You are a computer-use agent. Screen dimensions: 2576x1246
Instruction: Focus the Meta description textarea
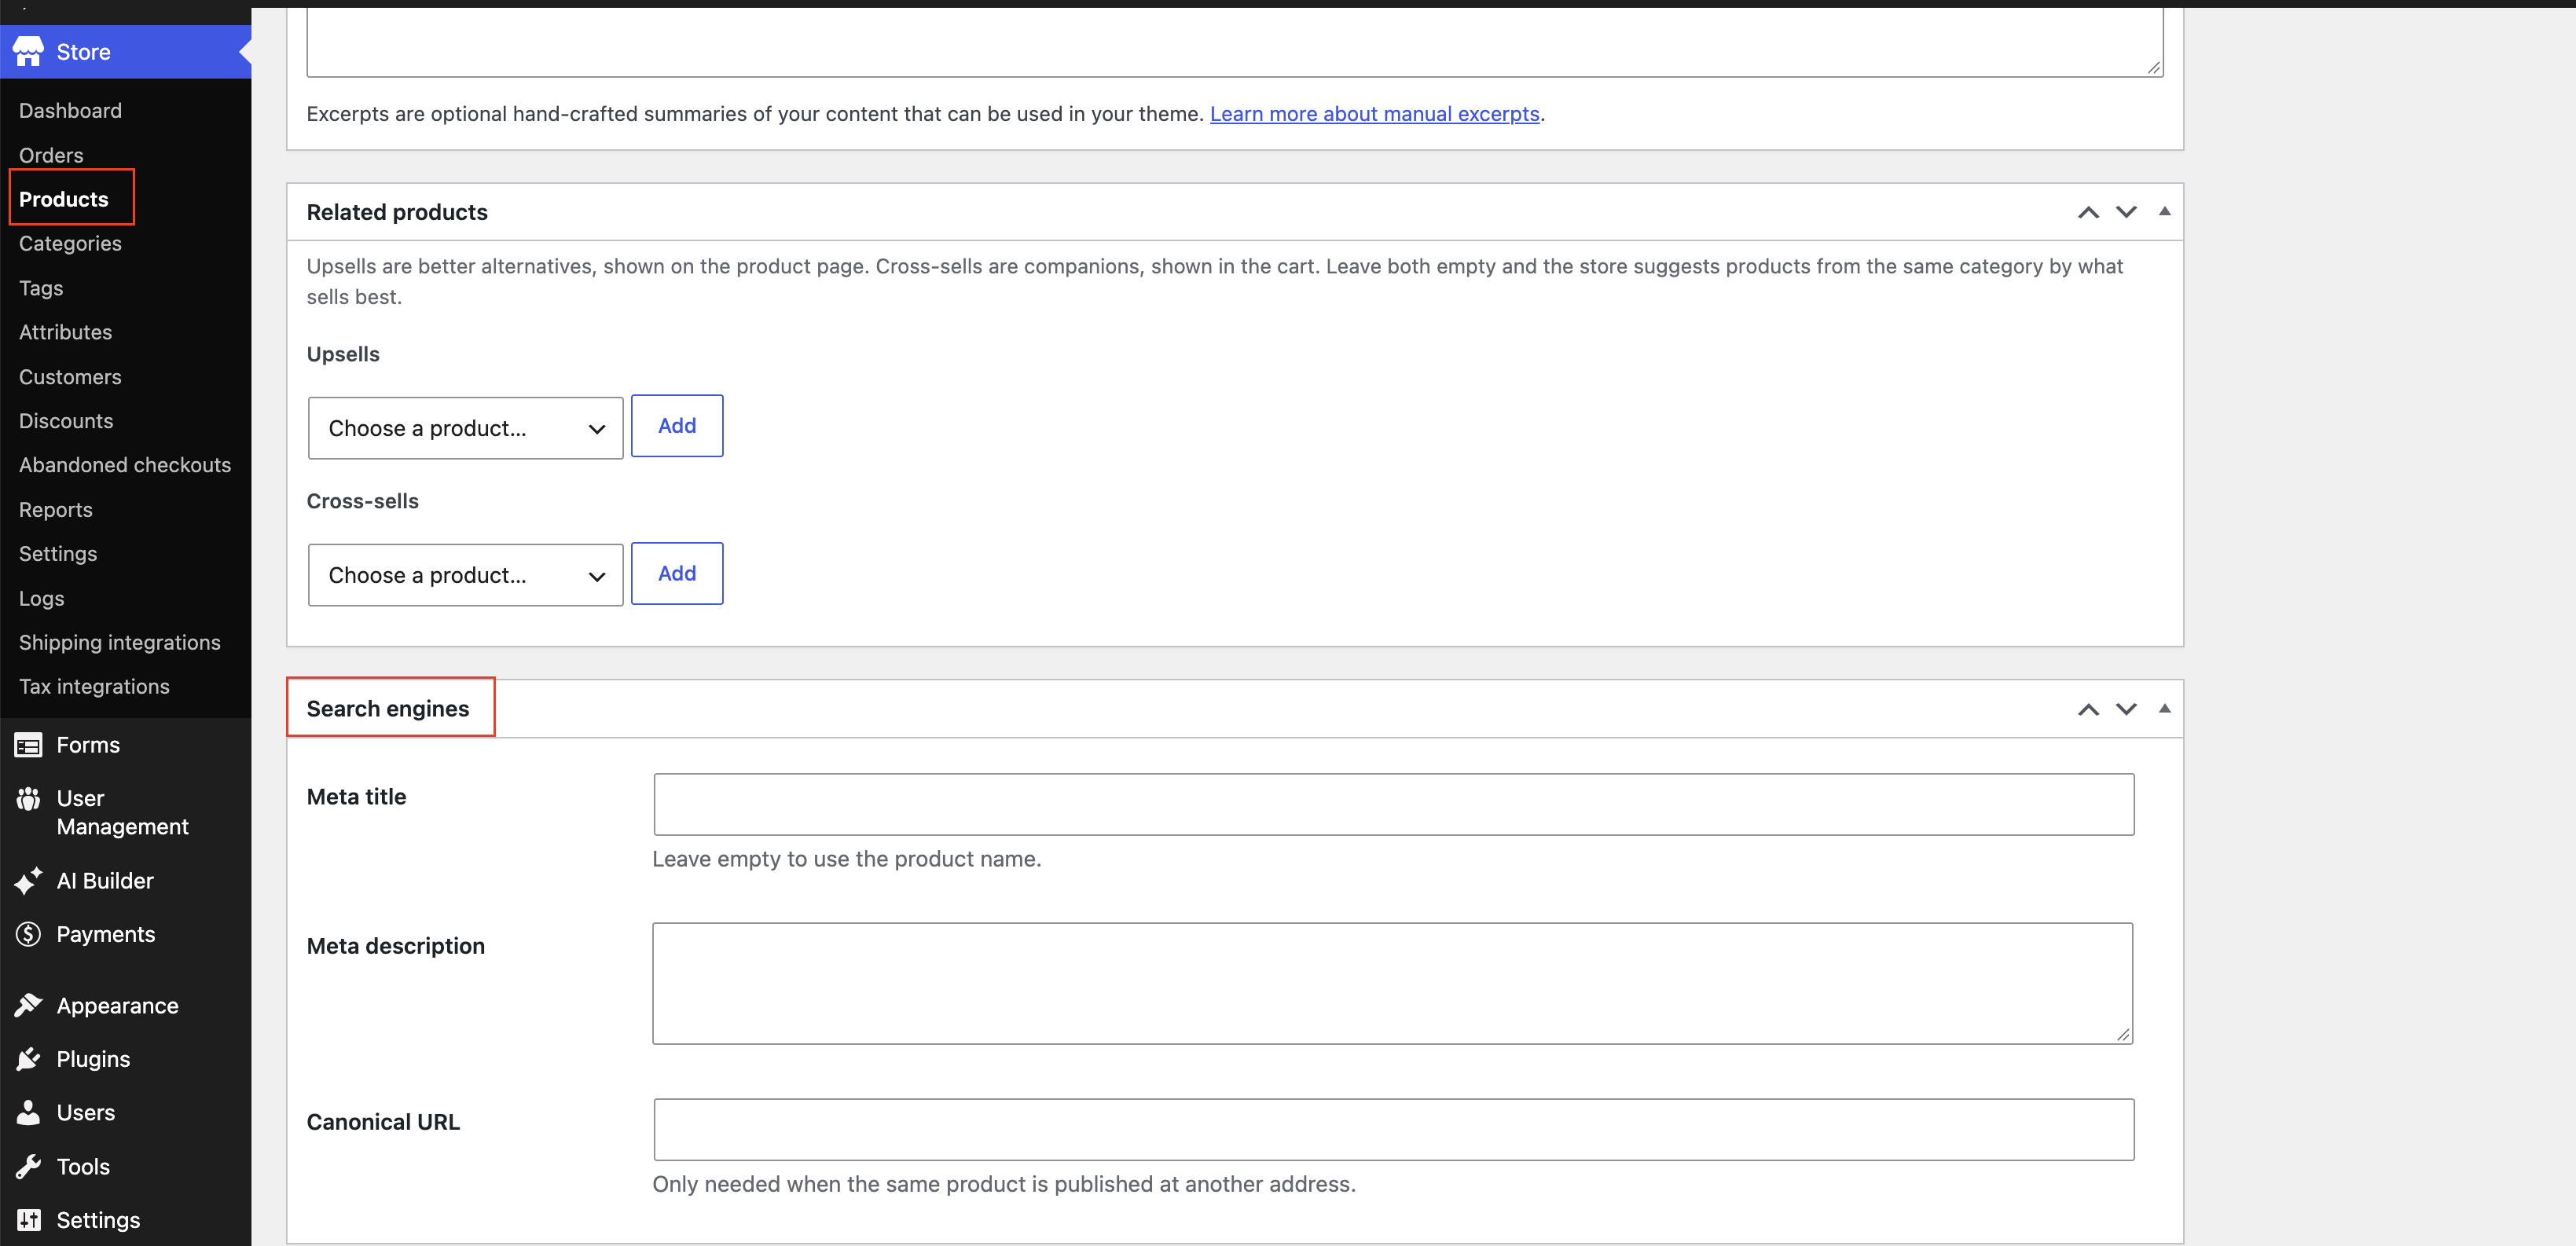1392,983
